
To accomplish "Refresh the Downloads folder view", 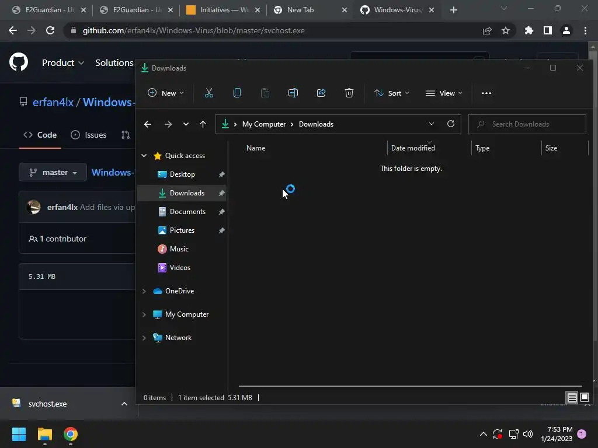I will (x=450, y=124).
